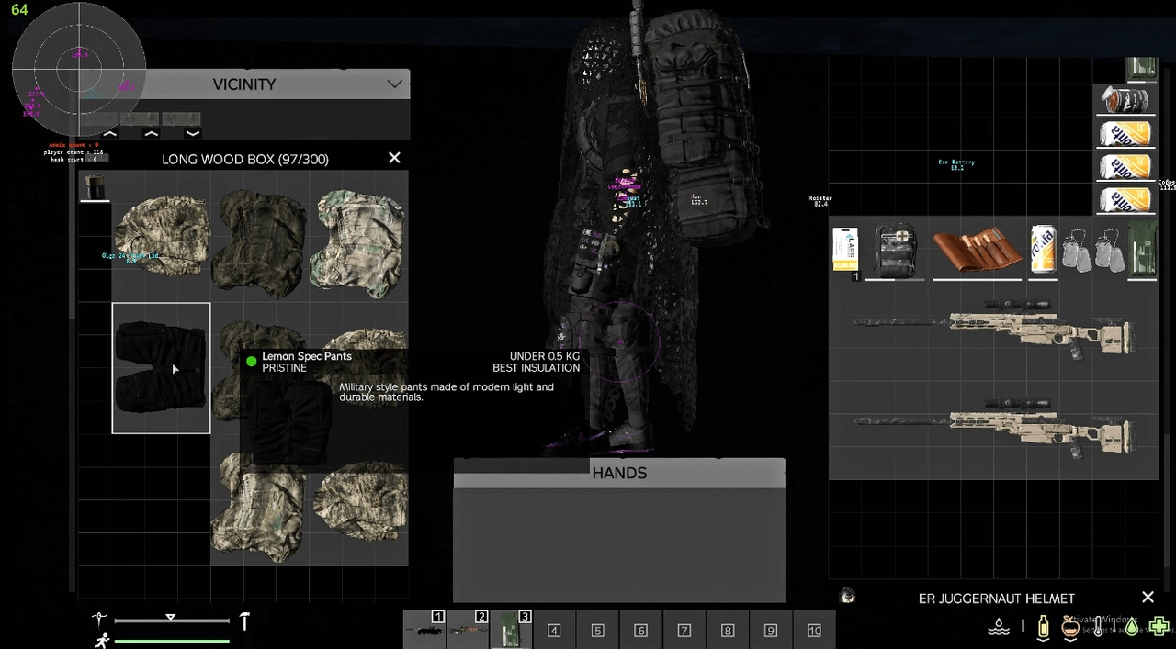Click the Hands panel header
The image size is (1176, 649).
[619, 473]
